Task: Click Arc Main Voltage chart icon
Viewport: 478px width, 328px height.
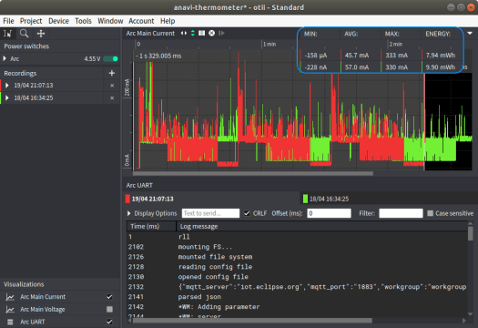Action: (x=10, y=310)
